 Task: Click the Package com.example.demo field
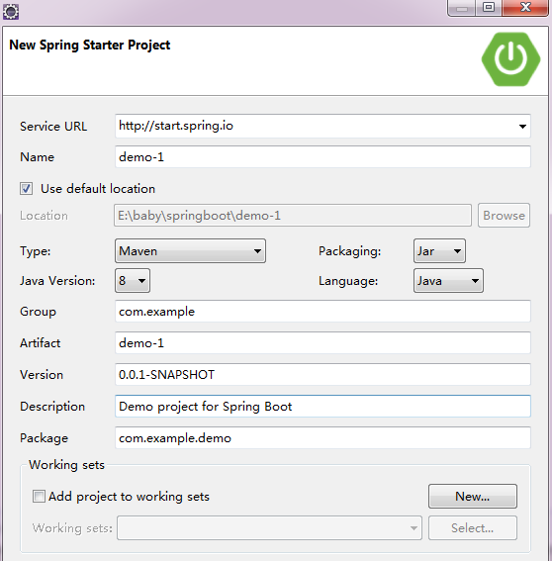(322, 437)
